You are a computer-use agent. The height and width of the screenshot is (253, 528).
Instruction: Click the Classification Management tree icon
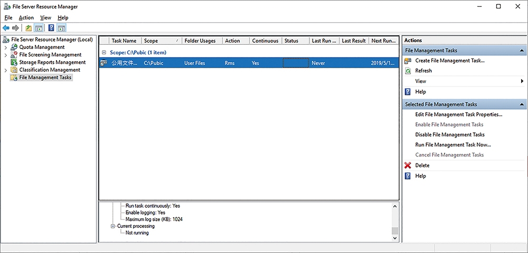pyautogui.click(x=14, y=70)
